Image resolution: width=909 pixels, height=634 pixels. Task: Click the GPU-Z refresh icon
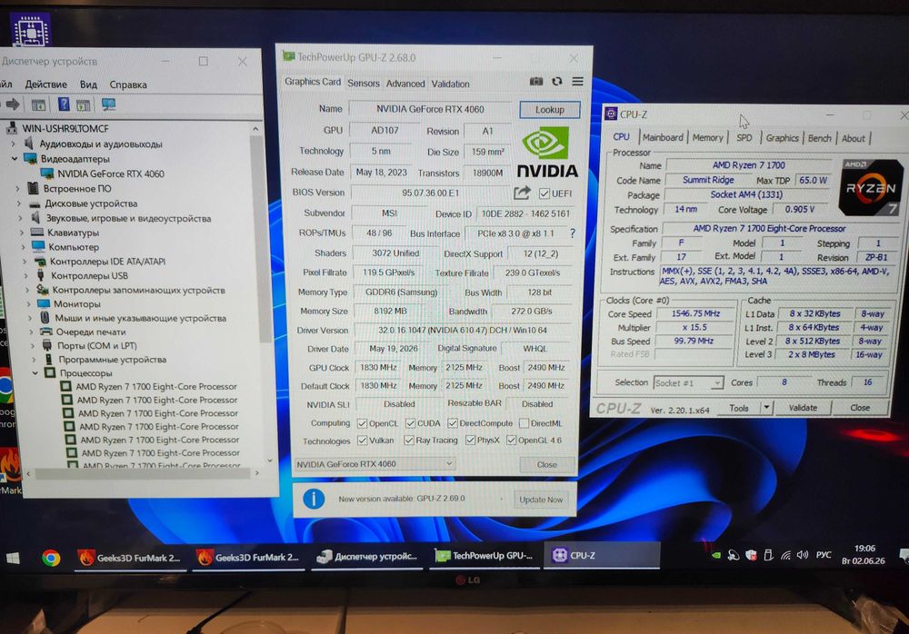coord(557,82)
